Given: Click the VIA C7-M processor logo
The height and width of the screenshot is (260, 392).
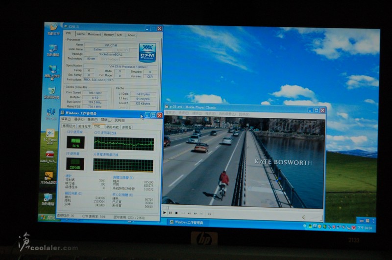Looking at the screenshot, I should tap(147, 53).
